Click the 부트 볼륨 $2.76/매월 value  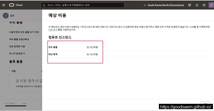[x=92, y=47]
